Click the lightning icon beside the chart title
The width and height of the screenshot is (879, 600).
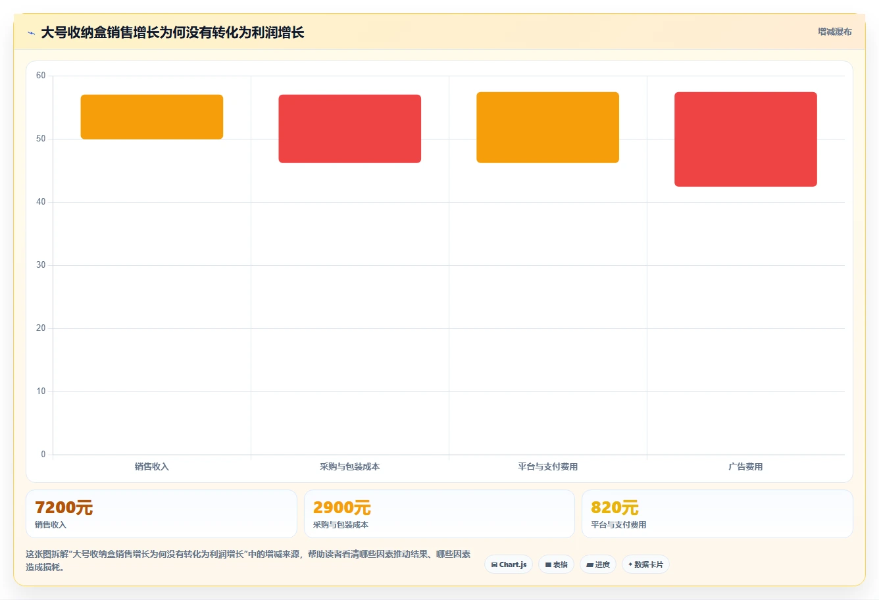point(31,33)
